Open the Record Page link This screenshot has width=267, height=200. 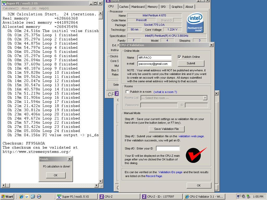154,176
